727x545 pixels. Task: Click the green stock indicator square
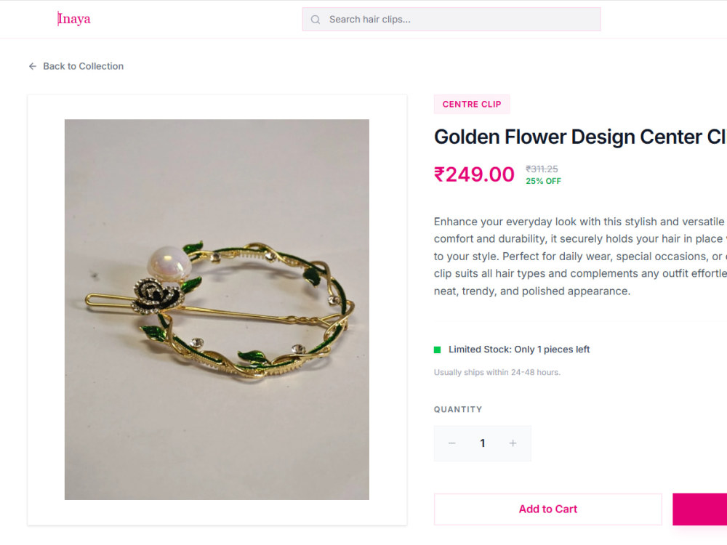pyautogui.click(x=437, y=350)
